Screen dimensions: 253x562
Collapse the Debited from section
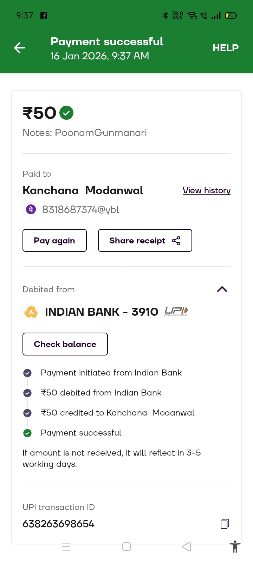(222, 289)
